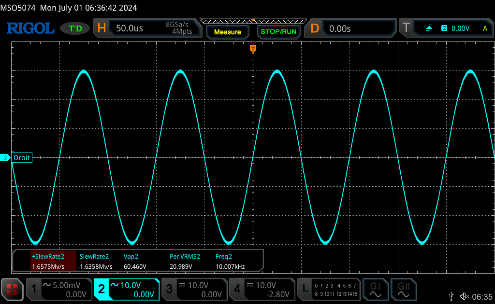The height and width of the screenshot is (304, 495).
Task: Click the MSO5074 model label
Action: coord(18,8)
